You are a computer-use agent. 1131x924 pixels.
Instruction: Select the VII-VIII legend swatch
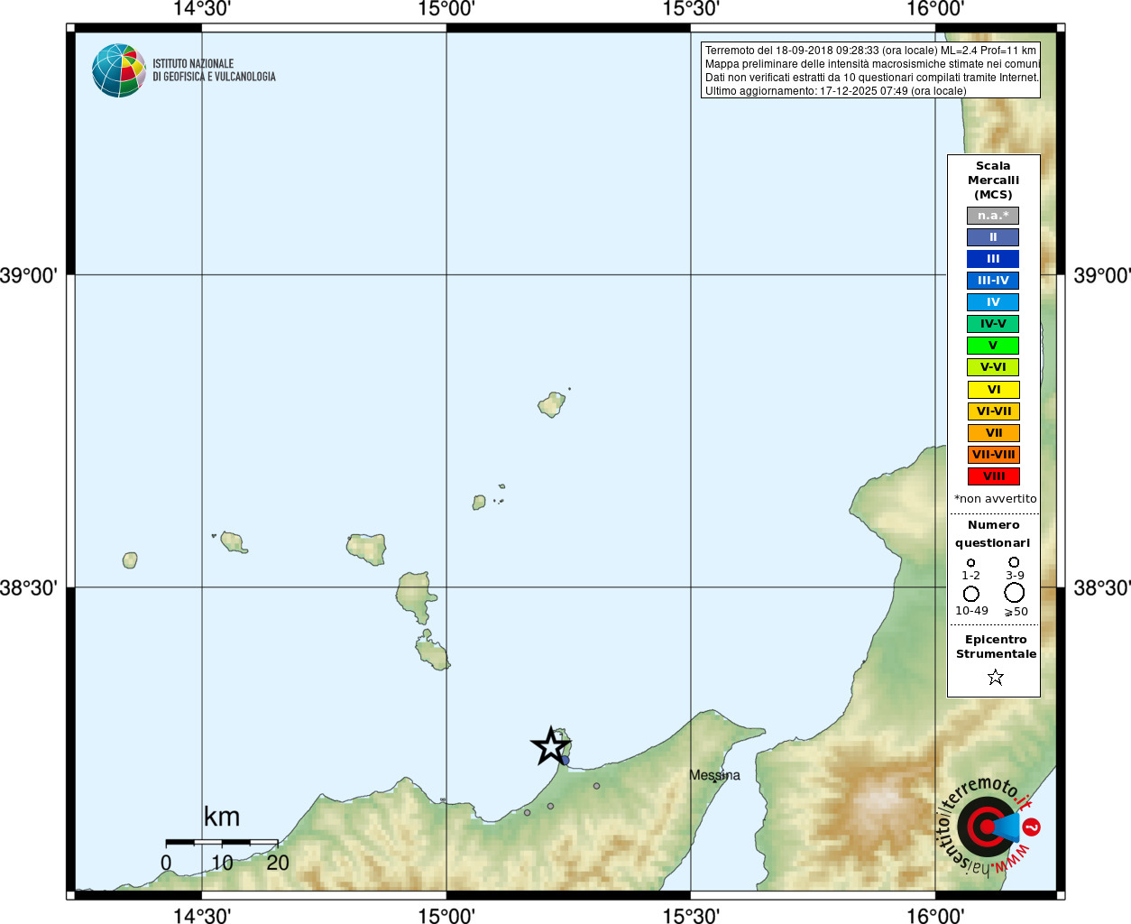pos(993,455)
